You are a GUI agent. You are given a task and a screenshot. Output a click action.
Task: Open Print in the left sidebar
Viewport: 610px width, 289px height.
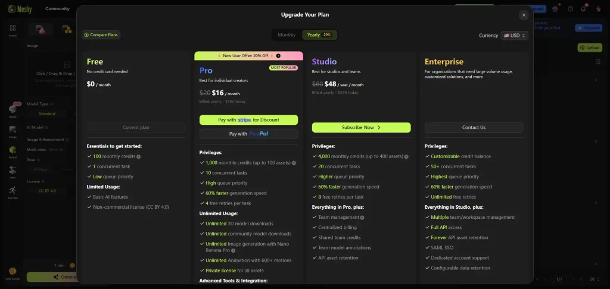13,172
